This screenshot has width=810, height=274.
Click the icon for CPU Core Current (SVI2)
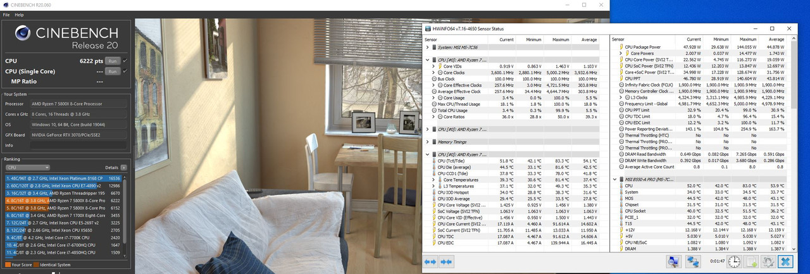433,224
